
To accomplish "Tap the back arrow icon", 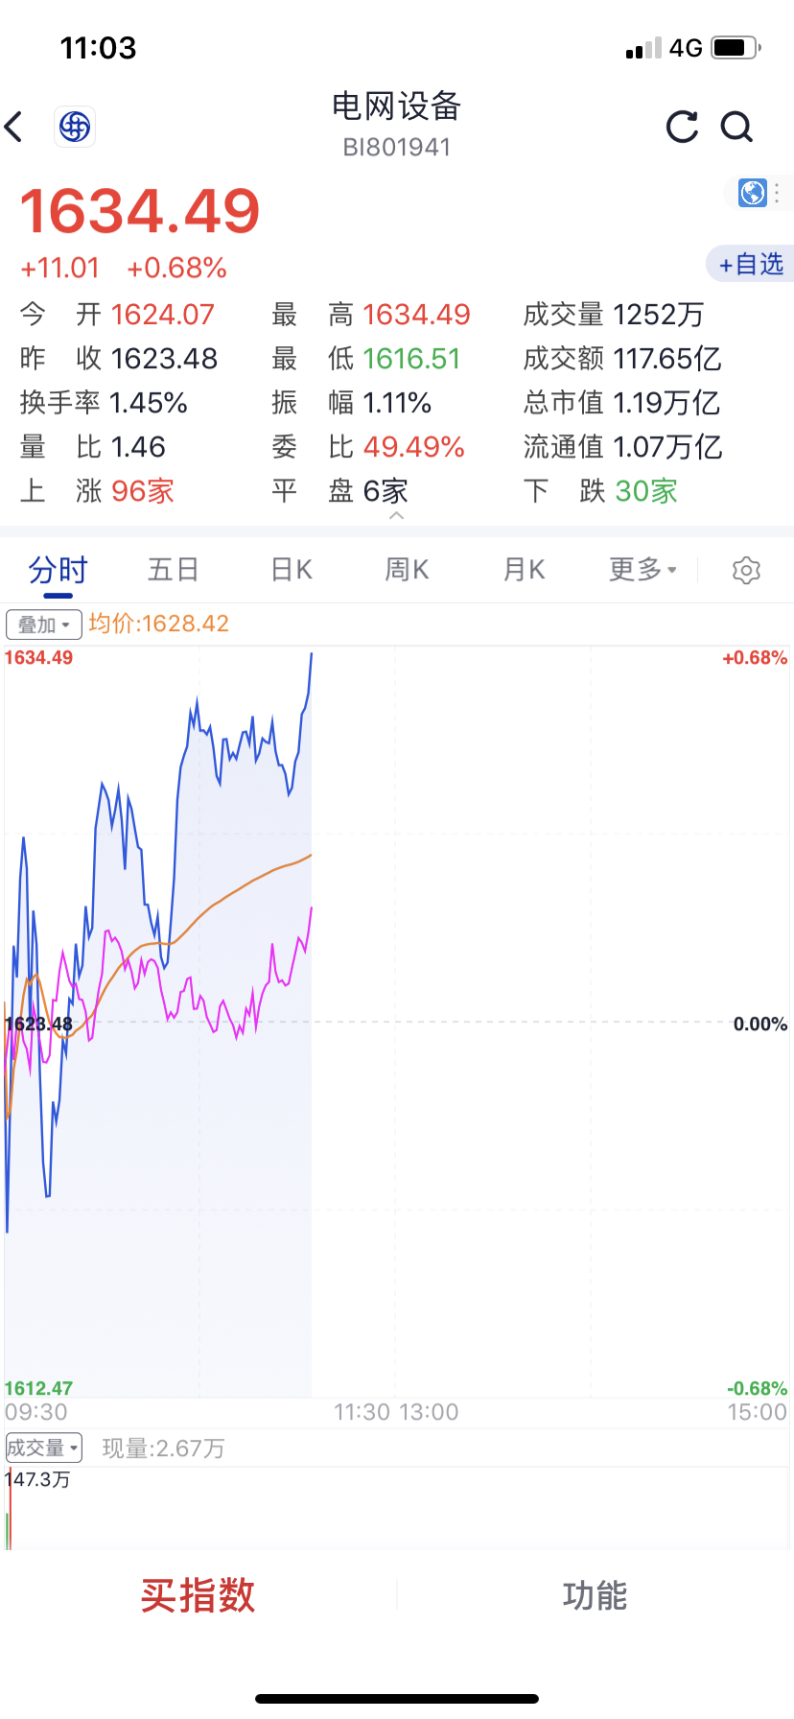I will tap(14, 127).
